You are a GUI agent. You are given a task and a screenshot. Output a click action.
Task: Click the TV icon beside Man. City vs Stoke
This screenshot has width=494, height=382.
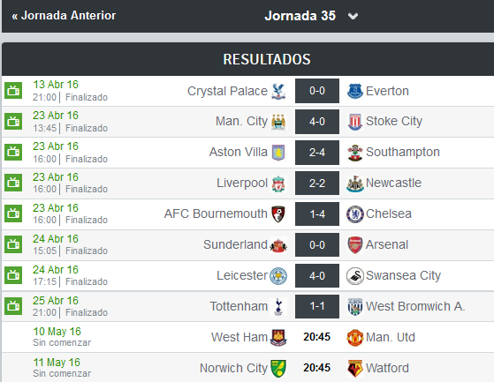click(13, 122)
